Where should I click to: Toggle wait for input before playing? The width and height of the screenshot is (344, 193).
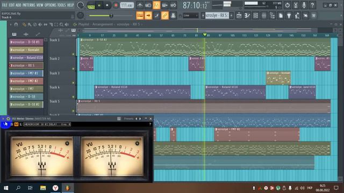[148, 5]
